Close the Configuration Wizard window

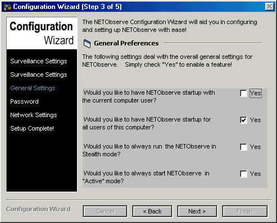(x=270, y=7)
